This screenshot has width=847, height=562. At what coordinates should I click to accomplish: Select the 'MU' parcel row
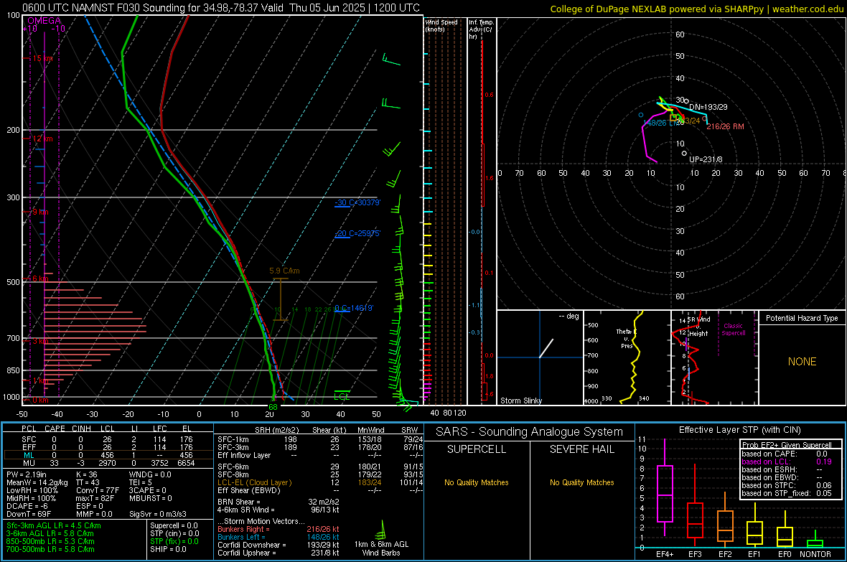108,462
